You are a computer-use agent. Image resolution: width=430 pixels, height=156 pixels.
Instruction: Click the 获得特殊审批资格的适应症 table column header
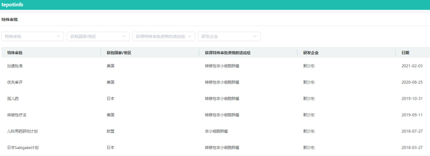pos(228,53)
